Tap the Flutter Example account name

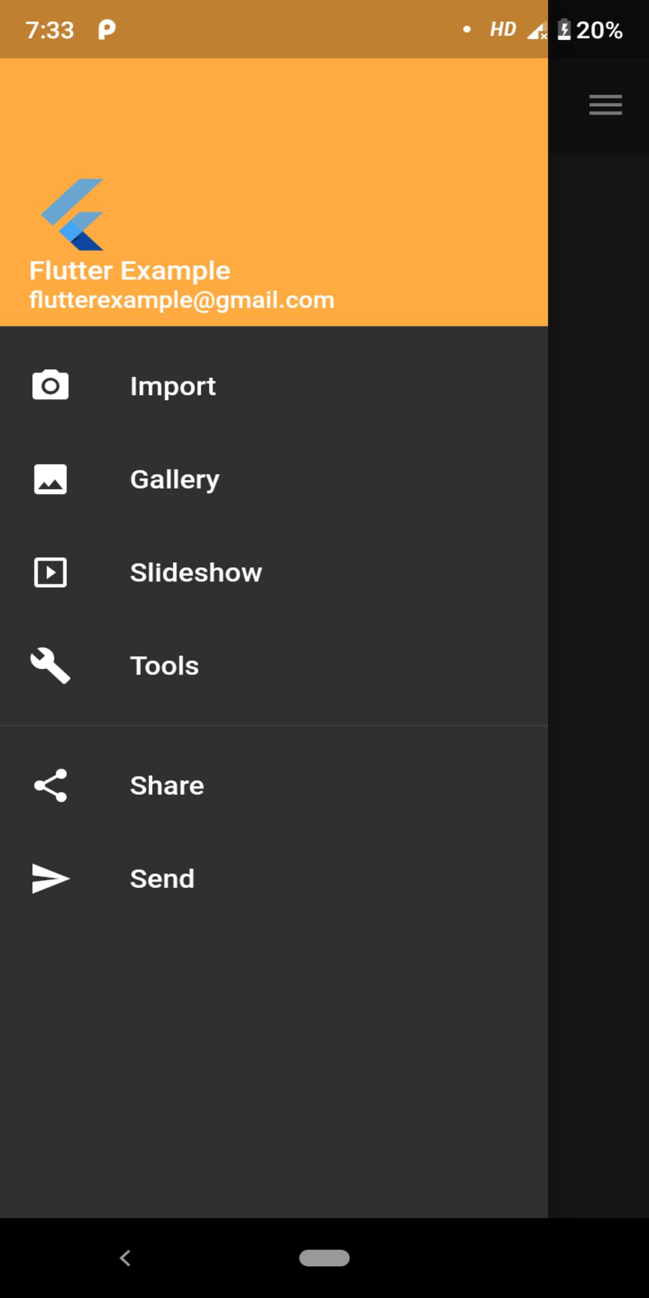pos(130,270)
